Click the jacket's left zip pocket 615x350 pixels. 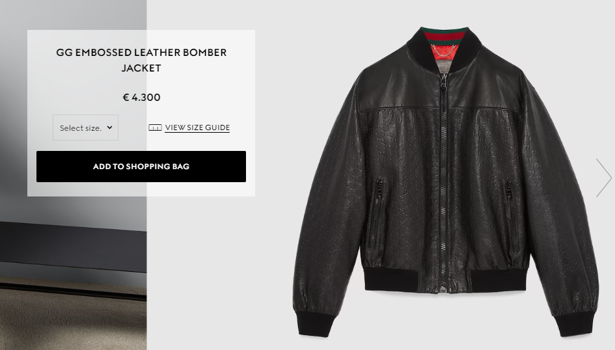coord(376,213)
